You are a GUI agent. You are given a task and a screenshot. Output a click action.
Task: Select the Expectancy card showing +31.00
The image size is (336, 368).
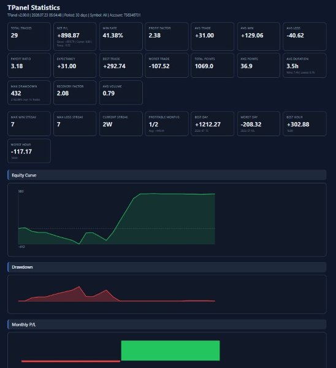pos(75,65)
